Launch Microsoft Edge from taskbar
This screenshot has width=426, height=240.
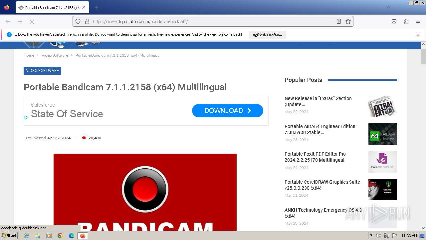click(71, 236)
